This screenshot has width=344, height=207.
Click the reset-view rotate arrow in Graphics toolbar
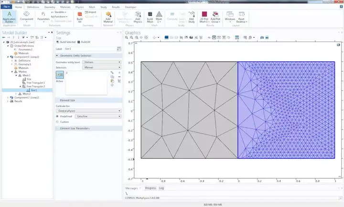229,38
